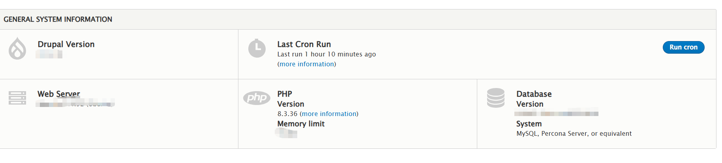The image size is (722, 163).
Task: Select the PHP heading
Action: (285, 94)
